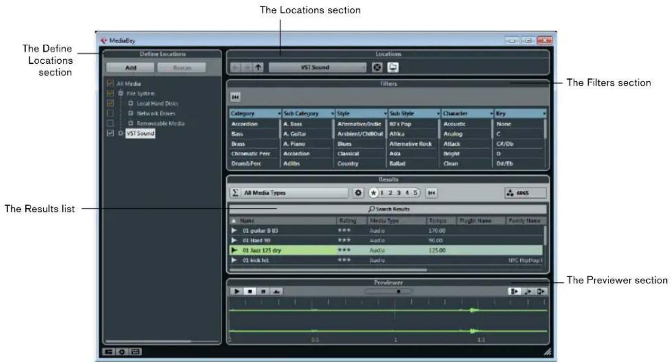This screenshot has width=671, height=362.
Task: Open MediaBay settings gear at bottom left
Action: [x=121, y=352]
